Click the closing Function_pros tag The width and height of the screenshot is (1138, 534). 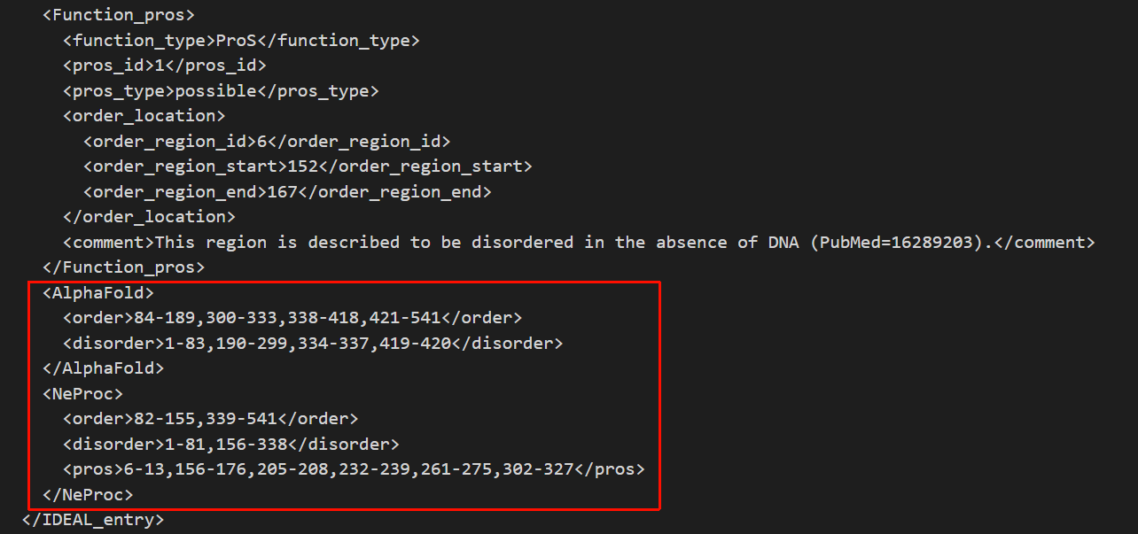click(x=124, y=267)
